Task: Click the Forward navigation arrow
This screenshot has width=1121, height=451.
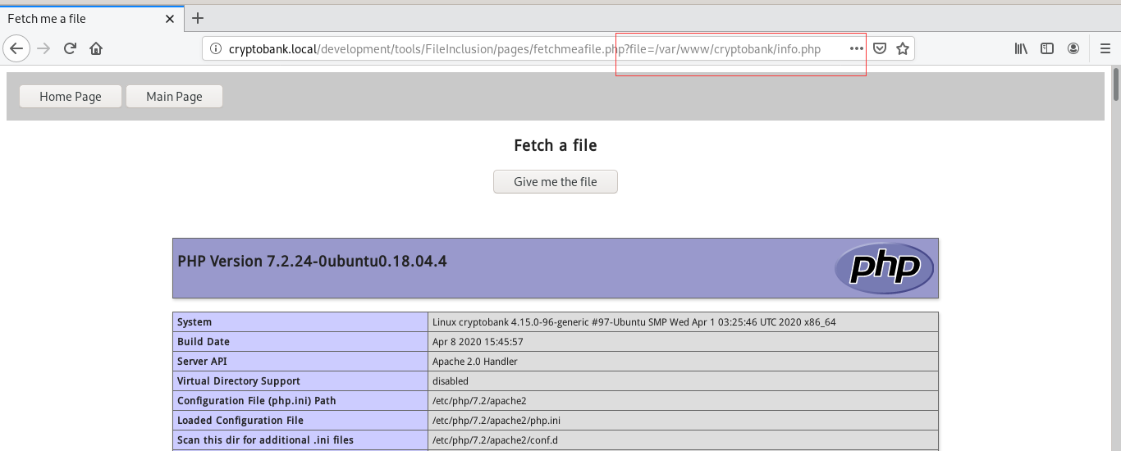Action: point(44,48)
